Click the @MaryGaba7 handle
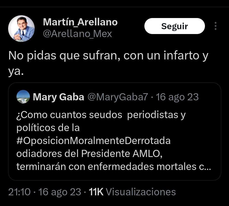Viewport: 229px width, 206px height. 118,97
